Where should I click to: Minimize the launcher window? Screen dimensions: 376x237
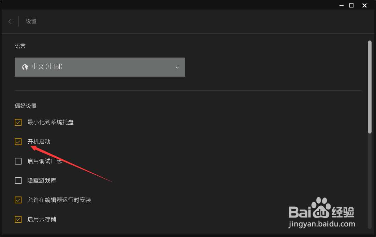pos(342,5)
